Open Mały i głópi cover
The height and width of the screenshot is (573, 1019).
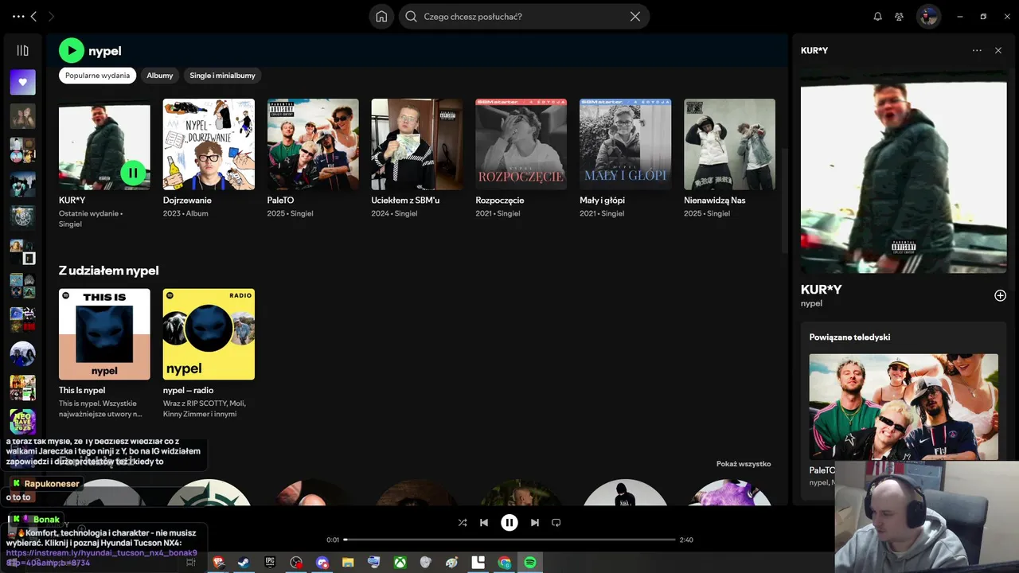click(626, 144)
